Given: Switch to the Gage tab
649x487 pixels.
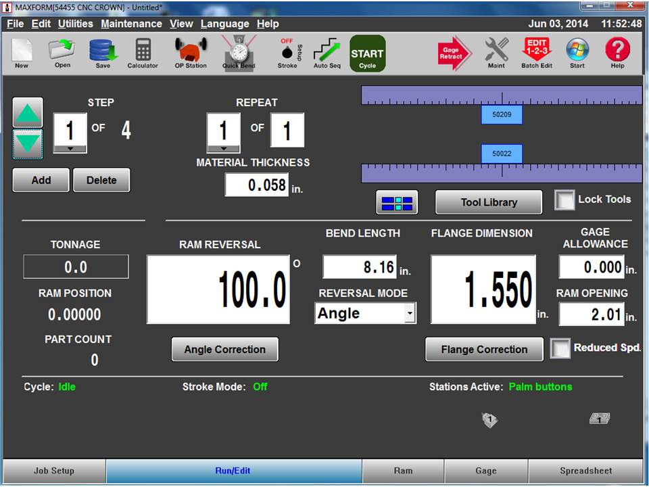Looking at the screenshot, I should point(486,471).
